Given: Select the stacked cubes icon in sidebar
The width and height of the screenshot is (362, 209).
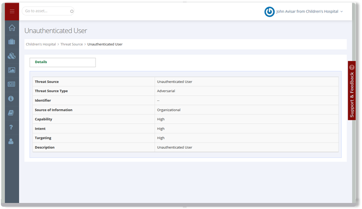Looking at the screenshot, I should tap(12, 56).
